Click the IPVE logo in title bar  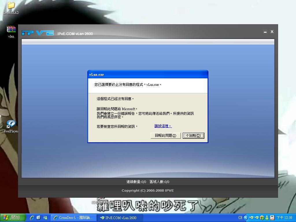38,33
